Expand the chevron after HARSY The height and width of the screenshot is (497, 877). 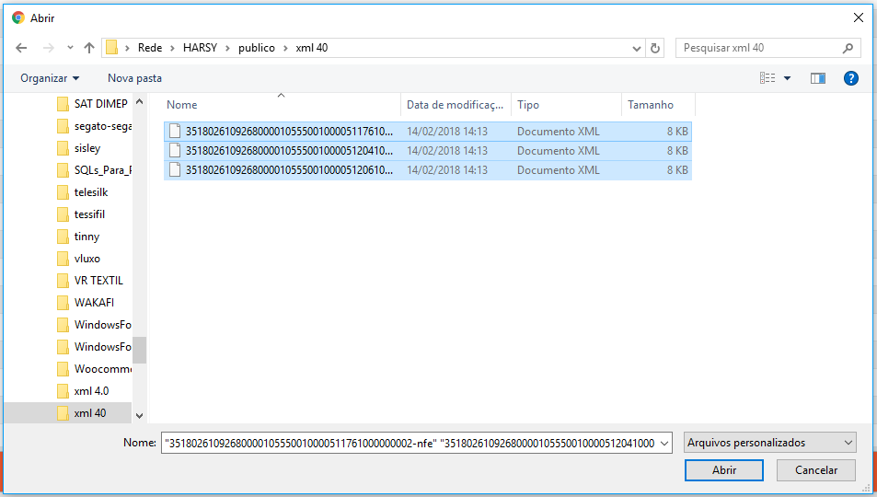[x=227, y=48]
